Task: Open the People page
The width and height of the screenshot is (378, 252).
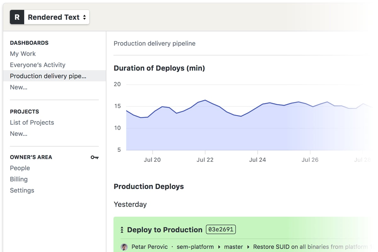Action: point(20,168)
